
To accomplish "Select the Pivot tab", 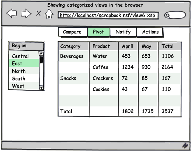I will coord(98,32).
